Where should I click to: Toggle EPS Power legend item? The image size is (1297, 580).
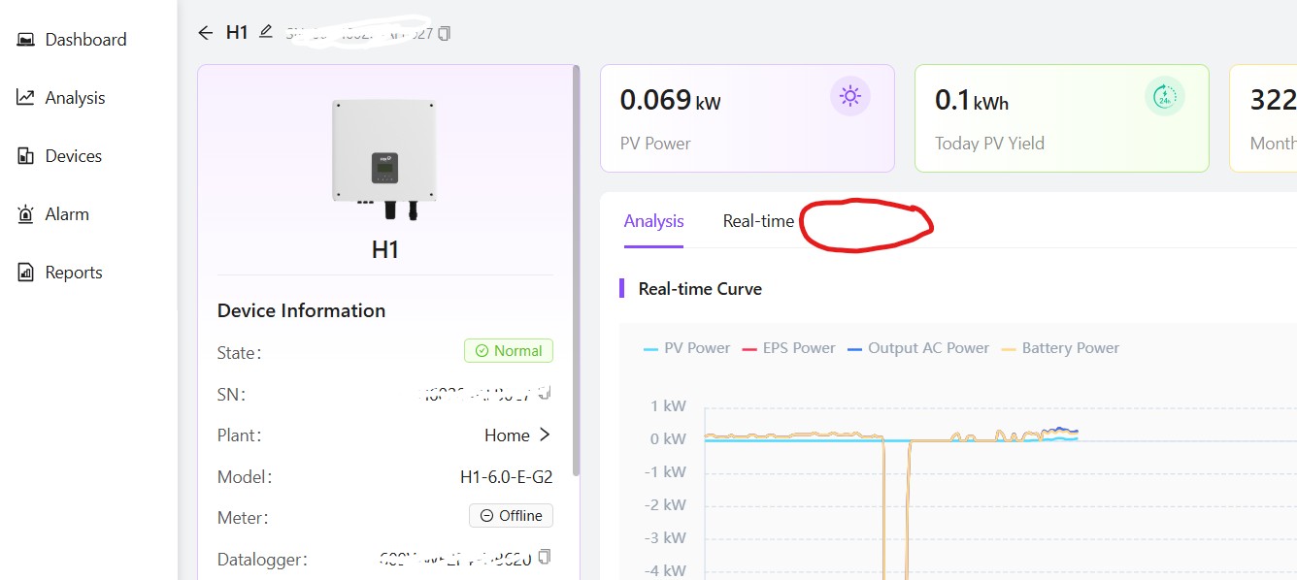coord(788,348)
